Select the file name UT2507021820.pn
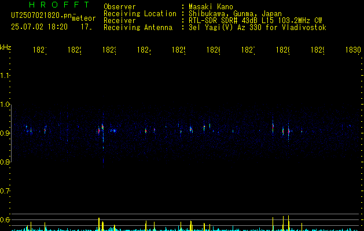 [41, 16]
